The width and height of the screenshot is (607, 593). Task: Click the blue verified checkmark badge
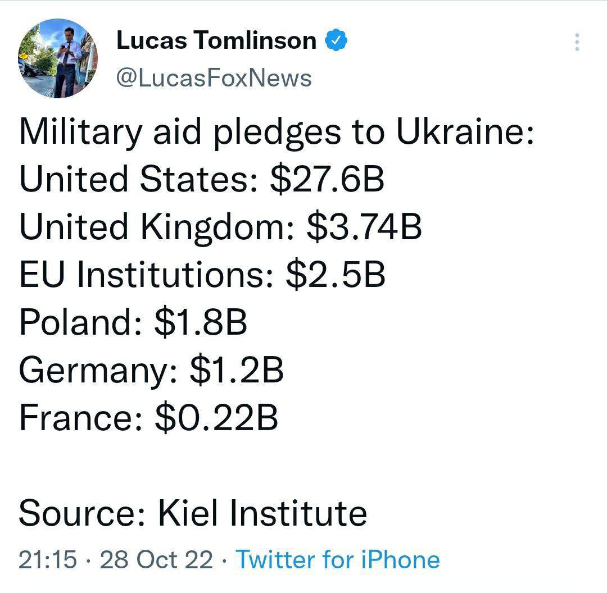click(336, 41)
